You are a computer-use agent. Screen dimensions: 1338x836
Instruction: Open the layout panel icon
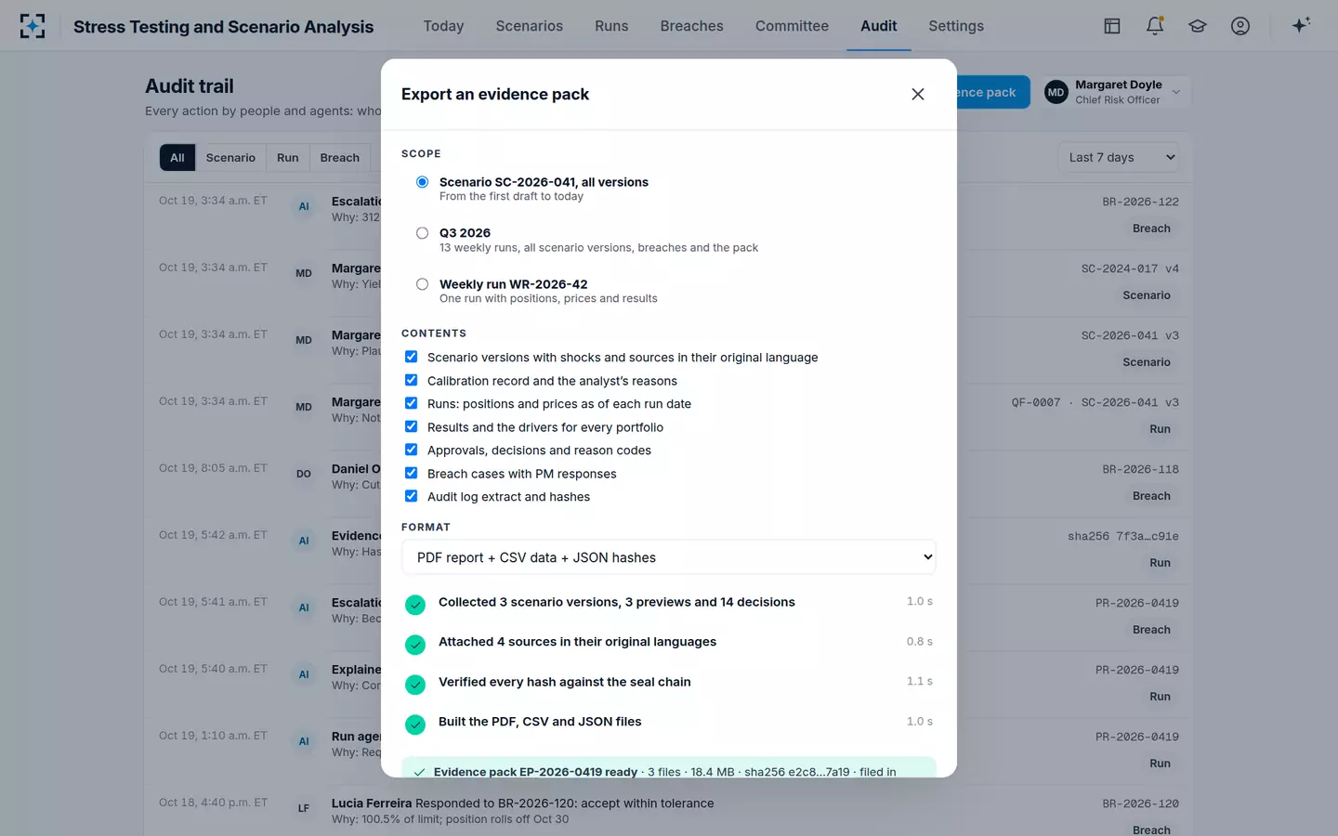tap(1112, 26)
